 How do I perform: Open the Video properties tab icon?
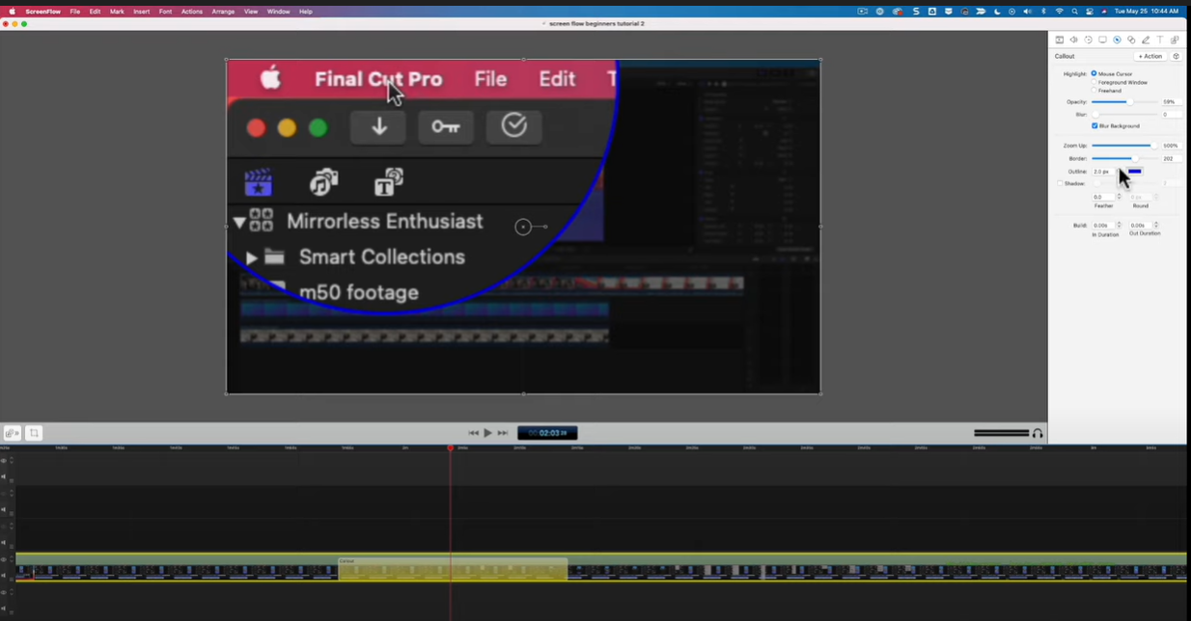tap(1059, 40)
